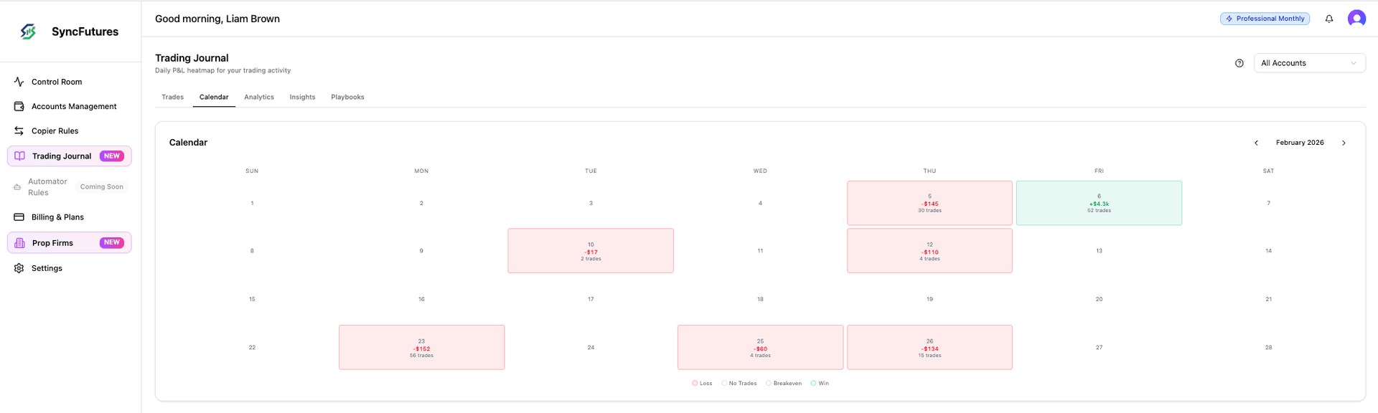Image resolution: width=1378 pixels, height=413 pixels.
Task: Open the Billing & Plans card icon
Action: click(x=19, y=217)
